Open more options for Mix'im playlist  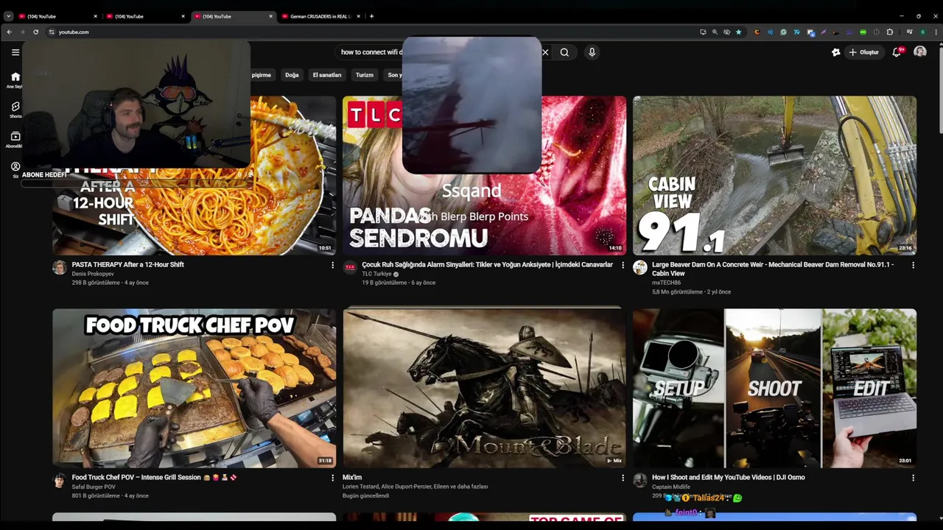pyautogui.click(x=623, y=478)
